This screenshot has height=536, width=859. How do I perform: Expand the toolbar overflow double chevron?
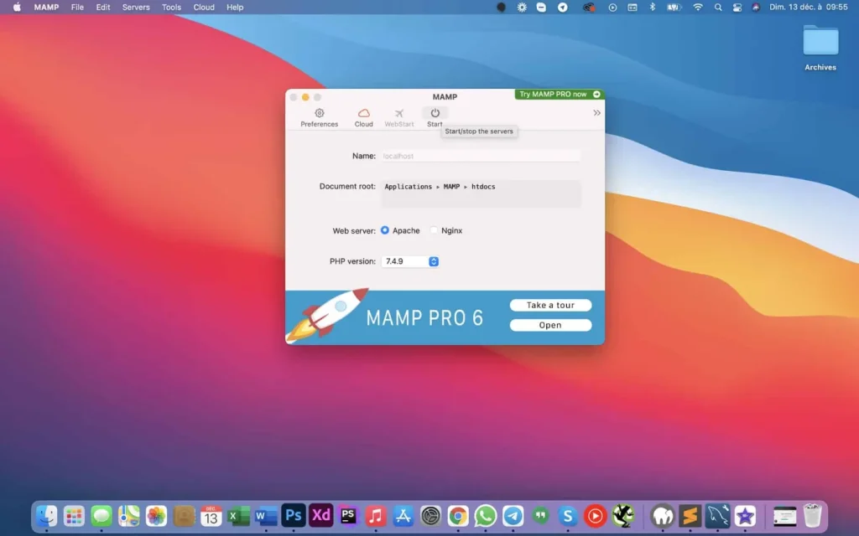pyautogui.click(x=596, y=113)
